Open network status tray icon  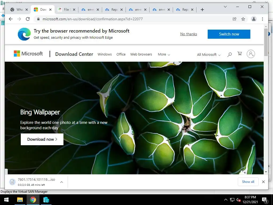(232, 200)
